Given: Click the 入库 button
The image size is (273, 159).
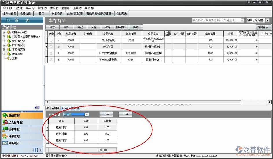Looking at the screenshot, I should [x=94, y=27].
